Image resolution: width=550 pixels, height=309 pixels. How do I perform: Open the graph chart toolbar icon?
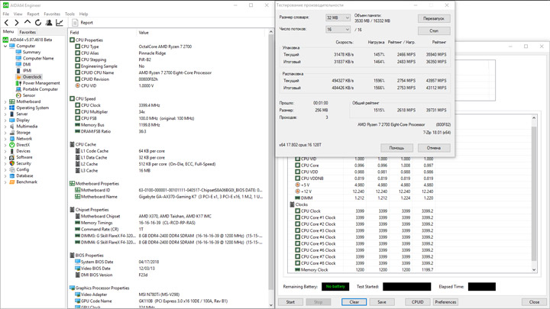pyautogui.click(x=60, y=22)
